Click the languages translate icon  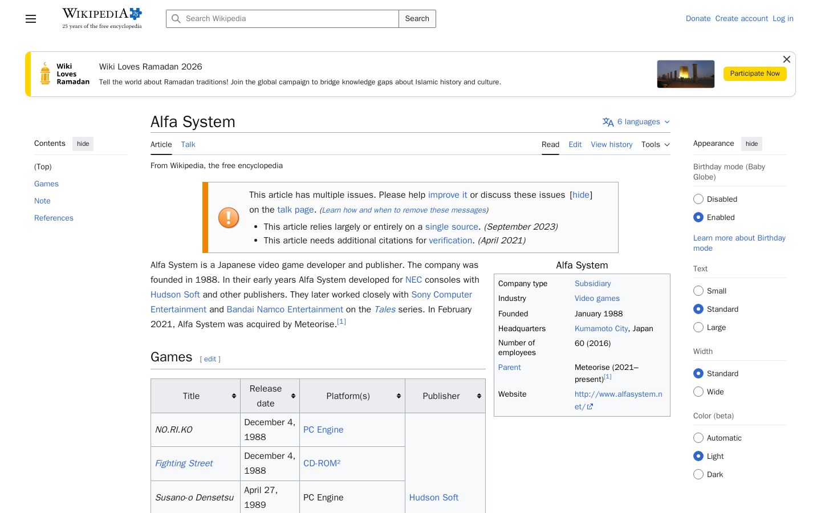608,122
